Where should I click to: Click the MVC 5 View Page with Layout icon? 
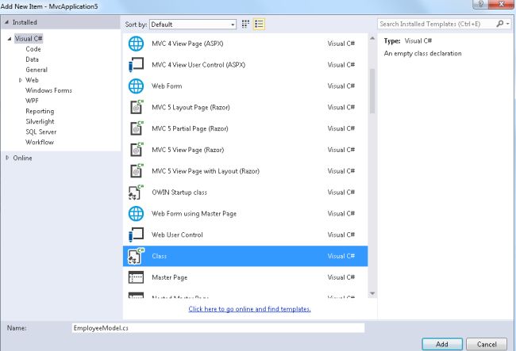136,171
